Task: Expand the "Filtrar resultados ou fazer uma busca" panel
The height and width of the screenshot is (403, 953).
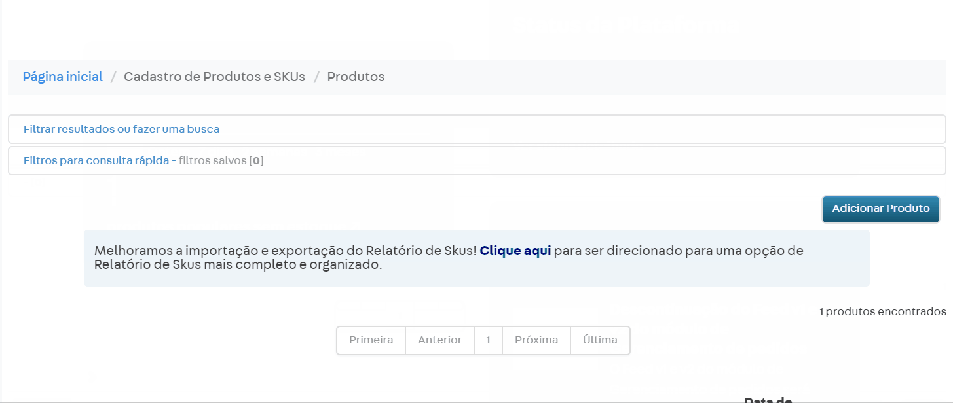Action: (120, 129)
